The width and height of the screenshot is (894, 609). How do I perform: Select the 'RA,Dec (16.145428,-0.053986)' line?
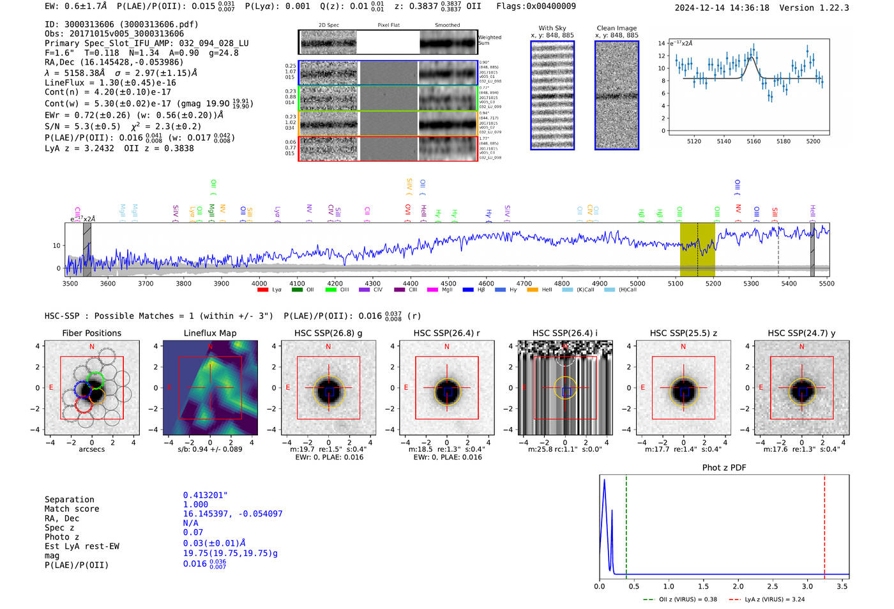pyautogui.click(x=114, y=62)
